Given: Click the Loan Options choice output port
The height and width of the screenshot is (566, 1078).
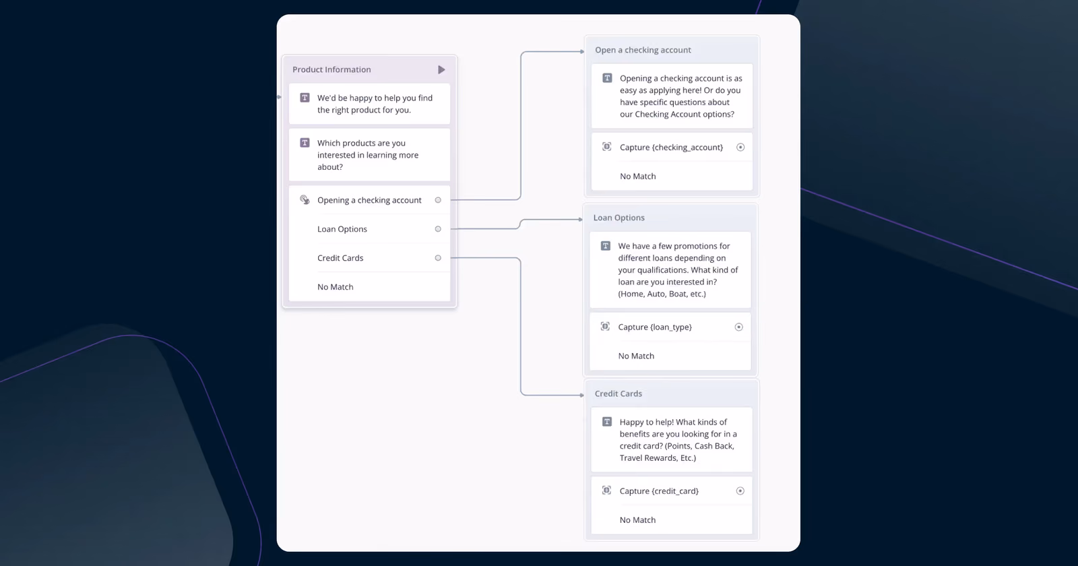Looking at the screenshot, I should (x=438, y=229).
